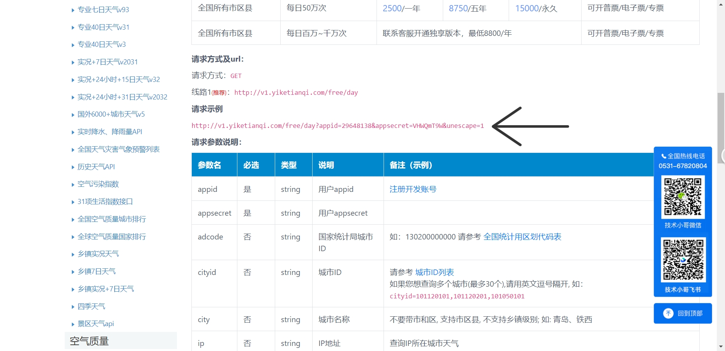Open 乡镇实况天气 sidebar link
The height and width of the screenshot is (351, 725).
point(98,254)
